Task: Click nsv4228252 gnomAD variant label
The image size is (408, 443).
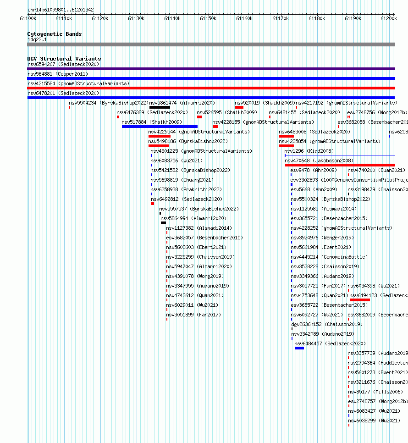Action: 342,228
